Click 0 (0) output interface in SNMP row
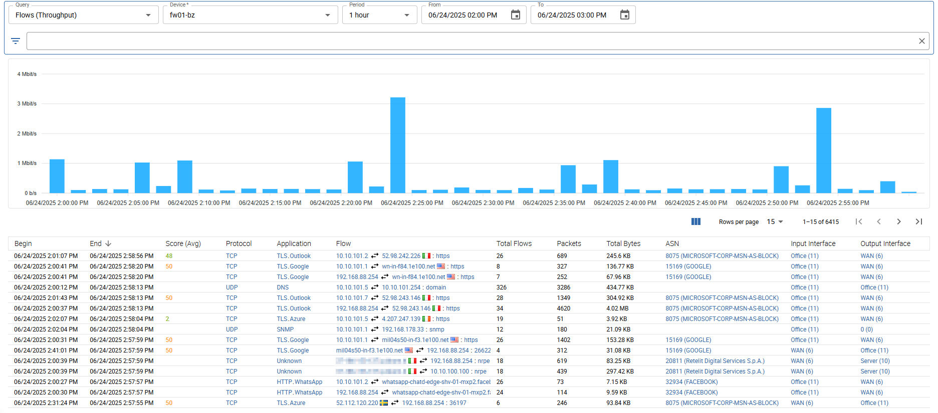This screenshot has height=413, width=938. click(x=866, y=329)
